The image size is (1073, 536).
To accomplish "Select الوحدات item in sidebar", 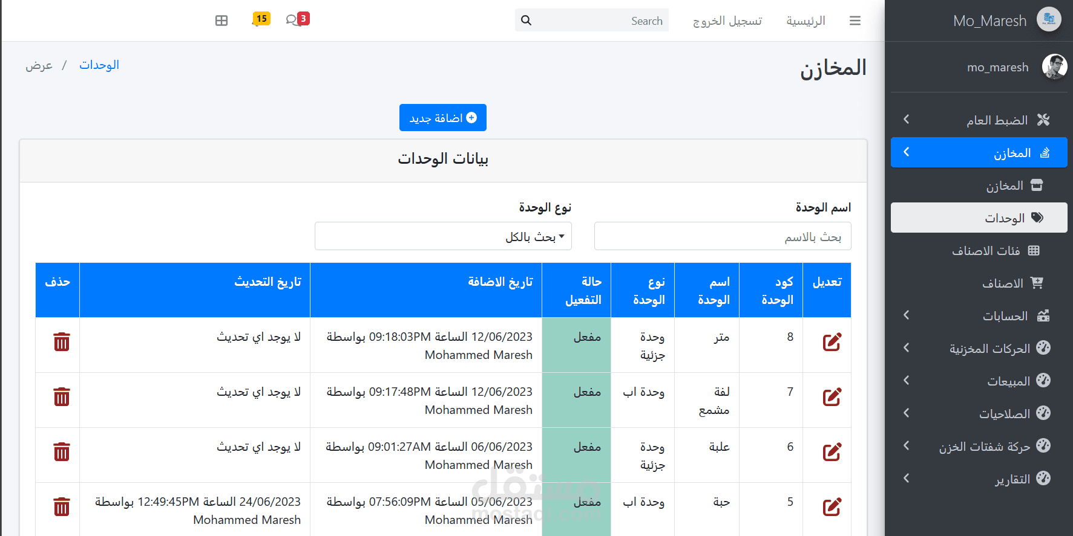I will [979, 218].
